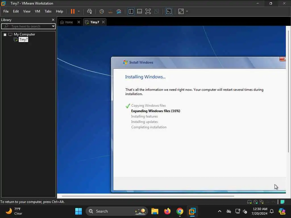Viewport: 291px width, 218px height.
Task: Open File Explorer from the taskbar
Action: [x=155, y=211]
